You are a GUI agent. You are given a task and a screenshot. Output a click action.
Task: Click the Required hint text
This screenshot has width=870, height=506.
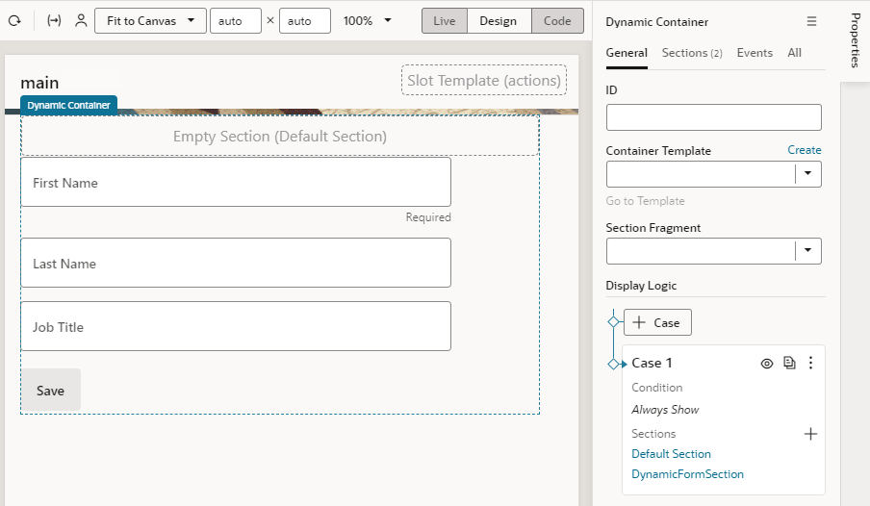(428, 217)
